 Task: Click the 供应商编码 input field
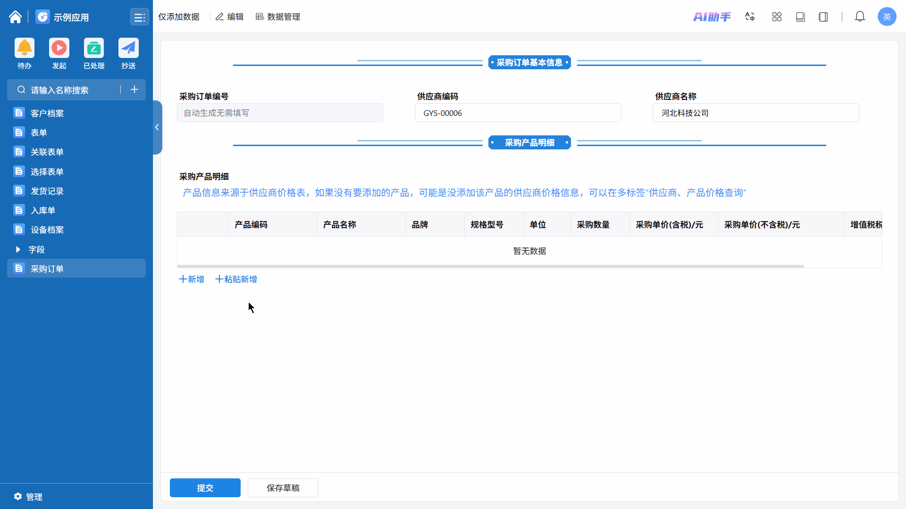(x=518, y=113)
